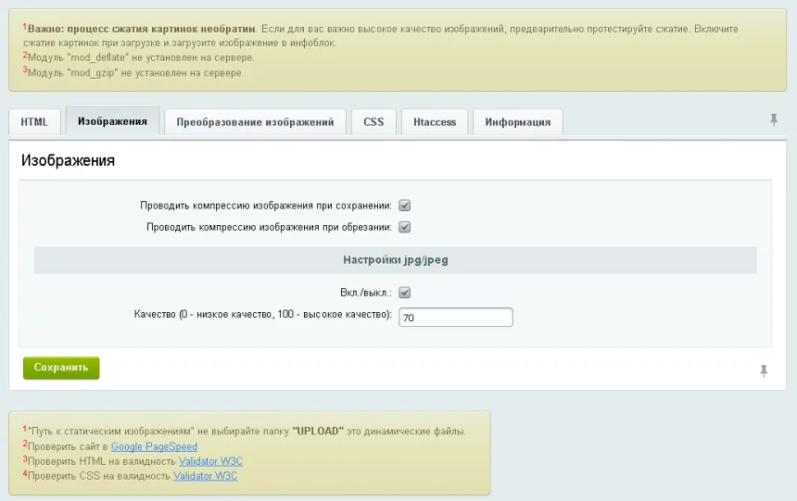Click the Вкл./выкл. label text
This screenshot has height=501, width=797.
point(366,293)
